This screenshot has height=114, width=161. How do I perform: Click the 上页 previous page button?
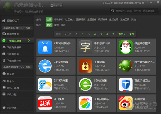coord(68,34)
